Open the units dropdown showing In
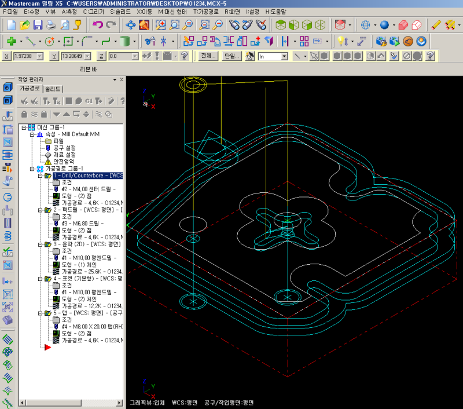The height and width of the screenshot is (409, 463). 285,56
